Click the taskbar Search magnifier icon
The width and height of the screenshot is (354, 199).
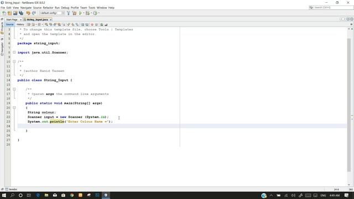[12, 195]
